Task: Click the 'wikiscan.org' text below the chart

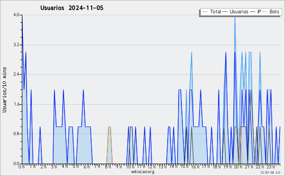Action: (142, 172)
